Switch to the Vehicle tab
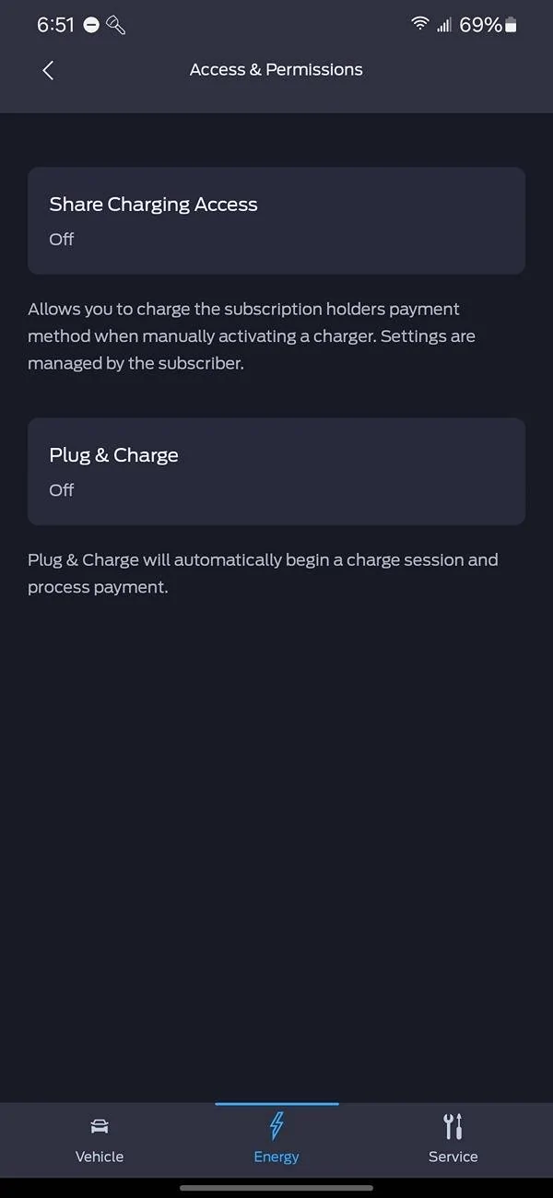 click(x=99, y=1140)
